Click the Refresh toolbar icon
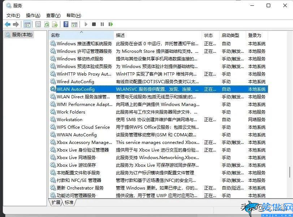The height and width of the screenshot is (217, 293). (x=47, y=24)
